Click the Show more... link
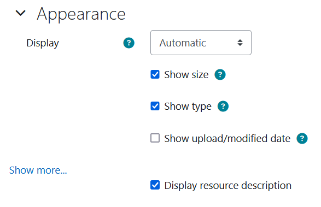This screenshot has height=207, width=321. point(38,170)
